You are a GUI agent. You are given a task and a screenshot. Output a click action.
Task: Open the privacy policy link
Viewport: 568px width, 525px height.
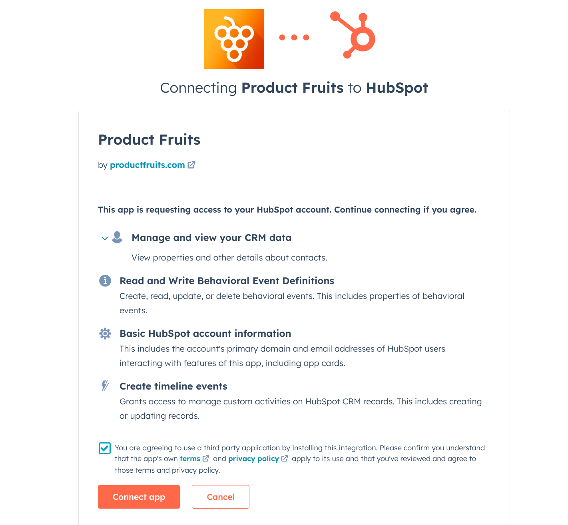[x=253, y=459]
